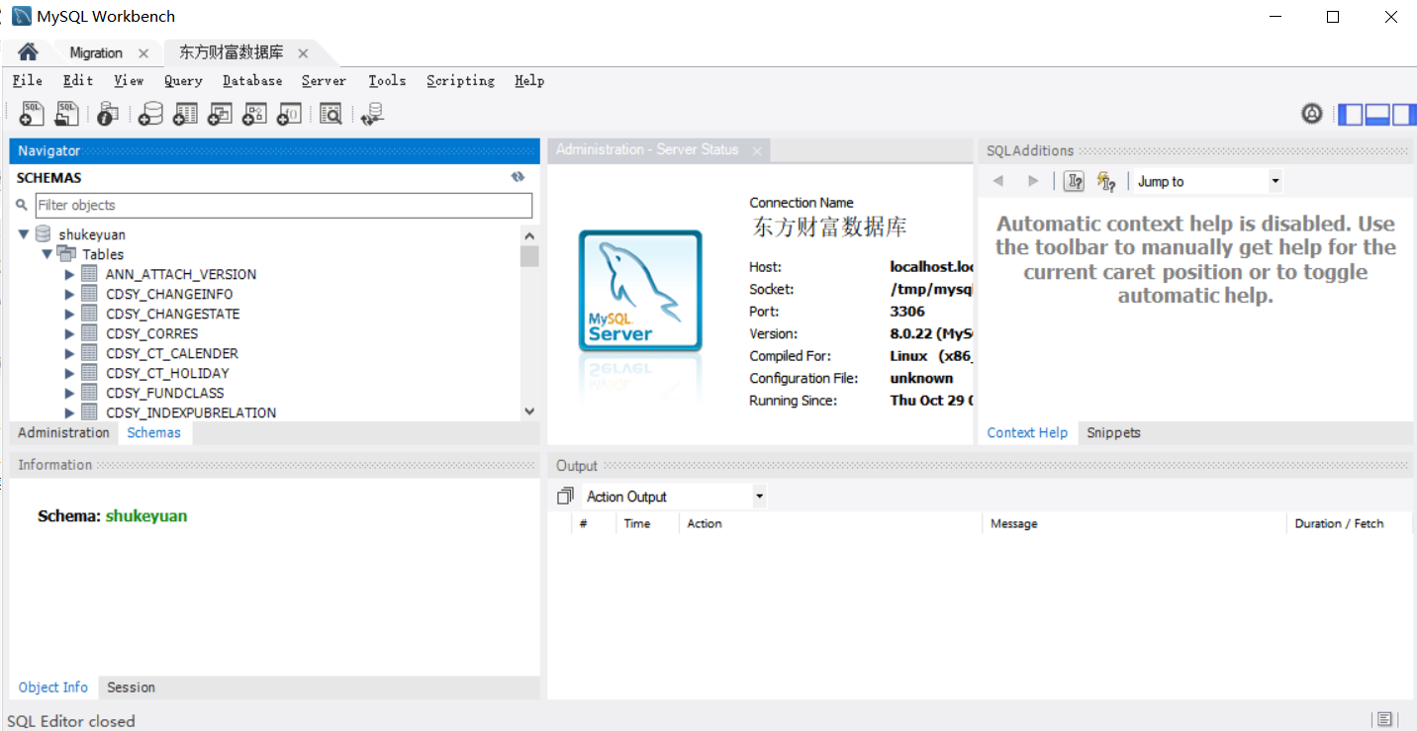Click the status bar output icon
This screenshot has height=731, width=1417.
pyautogui.click(x=1384, y=719)
